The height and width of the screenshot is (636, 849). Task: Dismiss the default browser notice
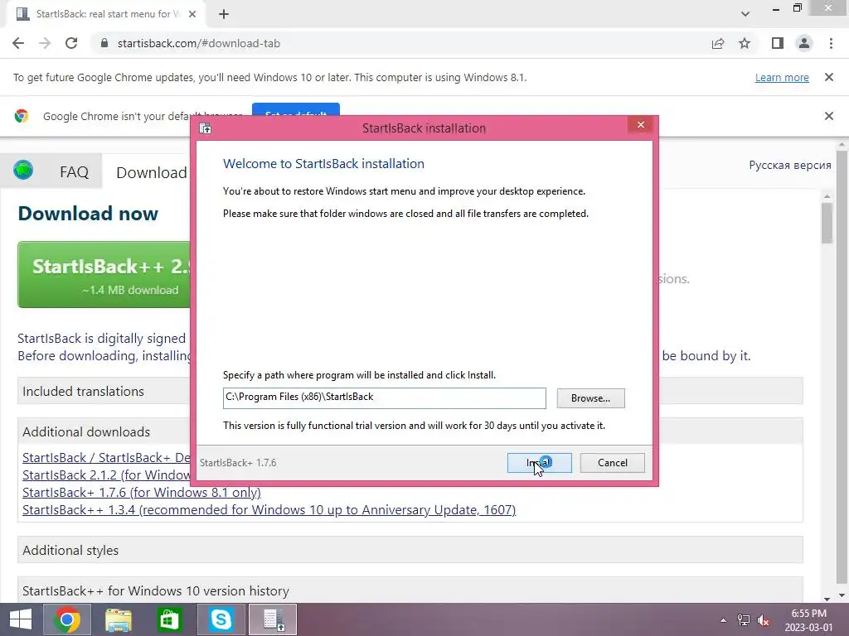(x=828, y=116)
